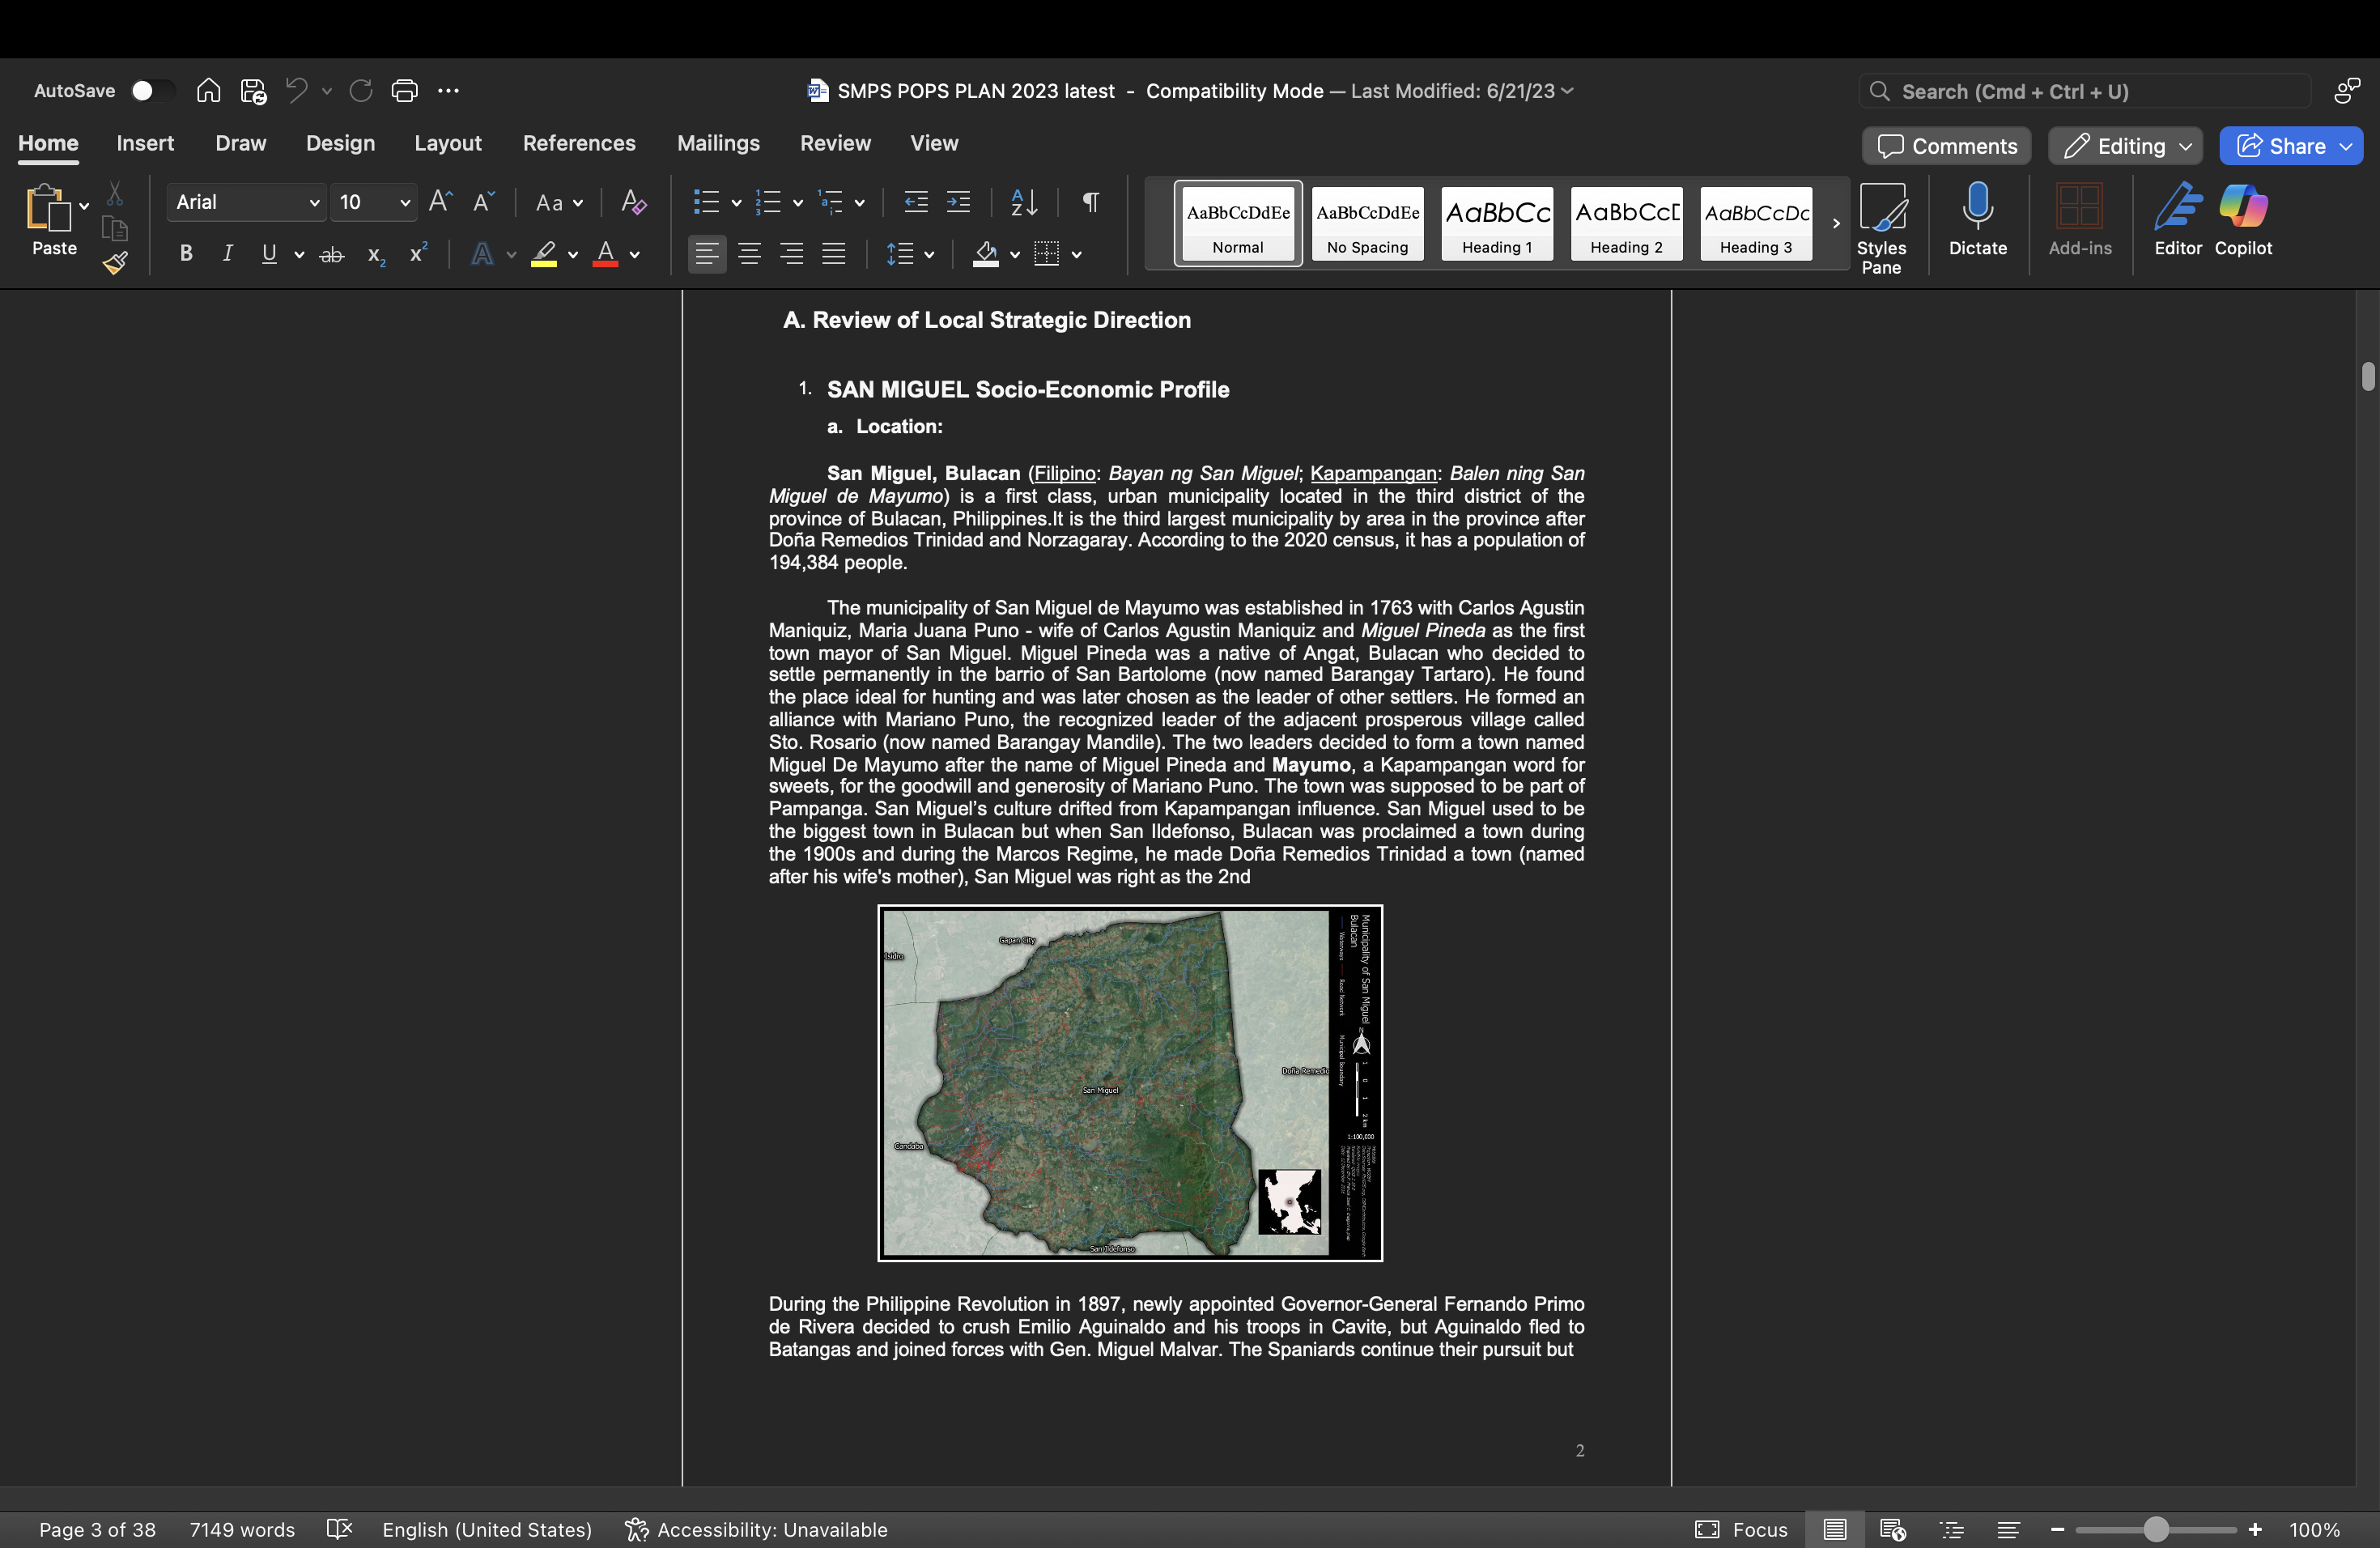Apply the Heading 1 style
The height and width of the screenshot is (1548, 2380).
pos(1497,224)
